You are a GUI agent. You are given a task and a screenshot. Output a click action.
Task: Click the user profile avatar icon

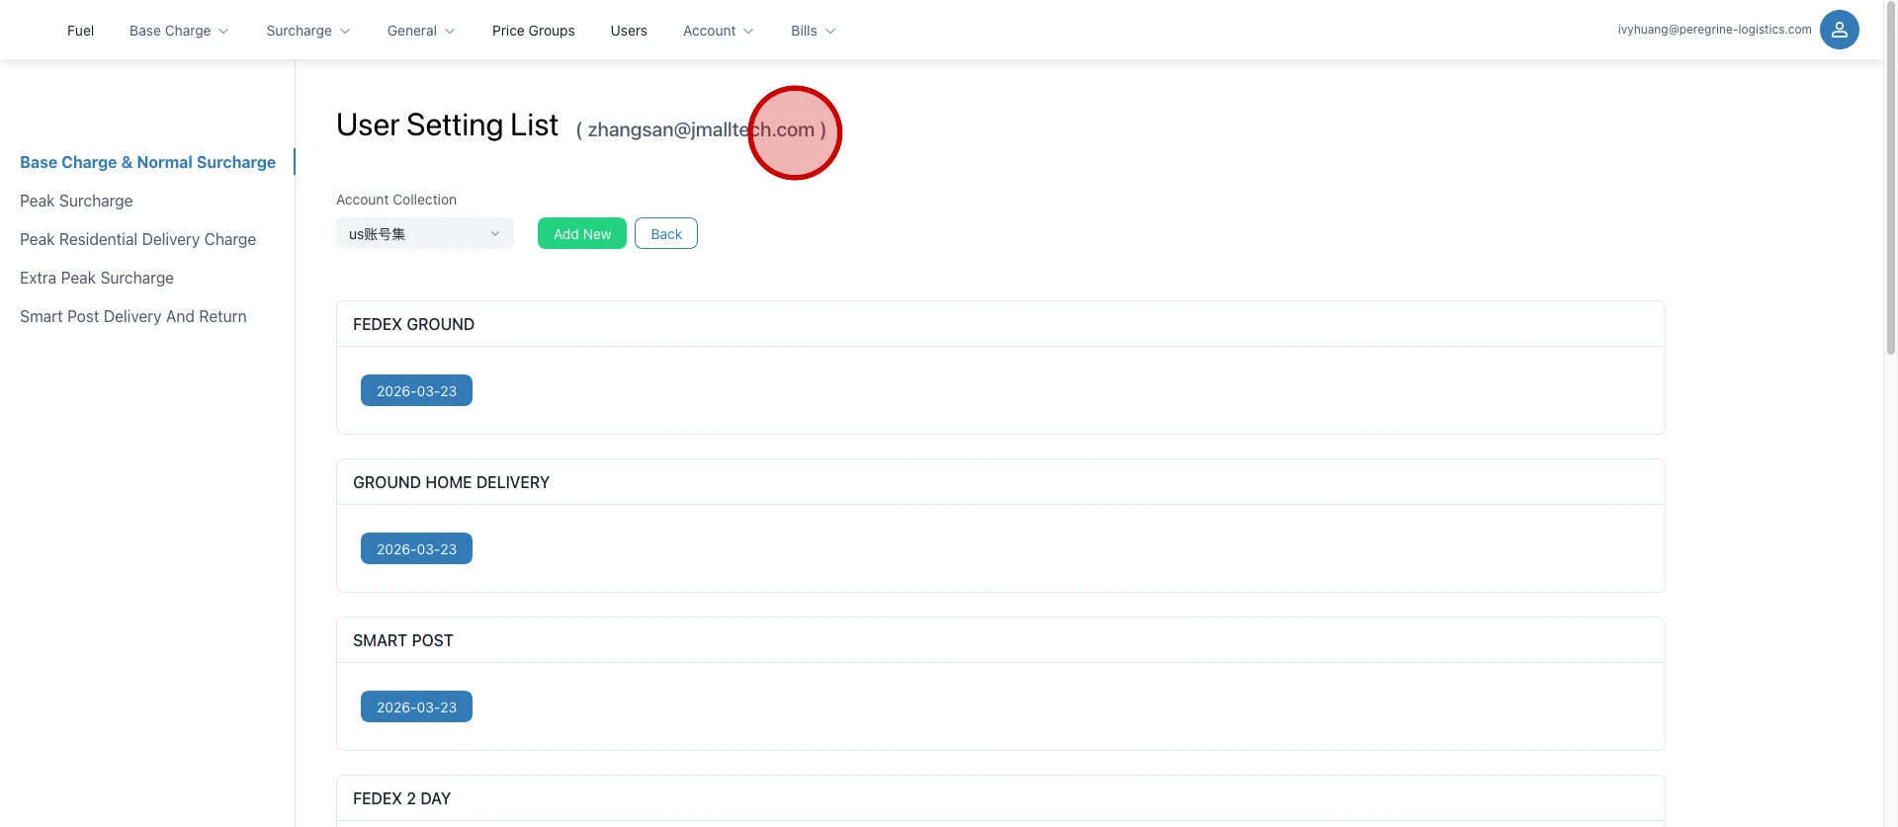pyautogui.click(x=1839, y=30)
